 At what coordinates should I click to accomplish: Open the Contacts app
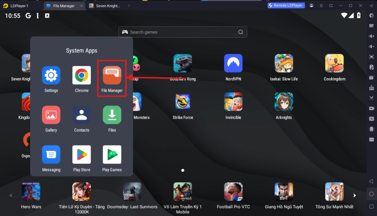81,115
